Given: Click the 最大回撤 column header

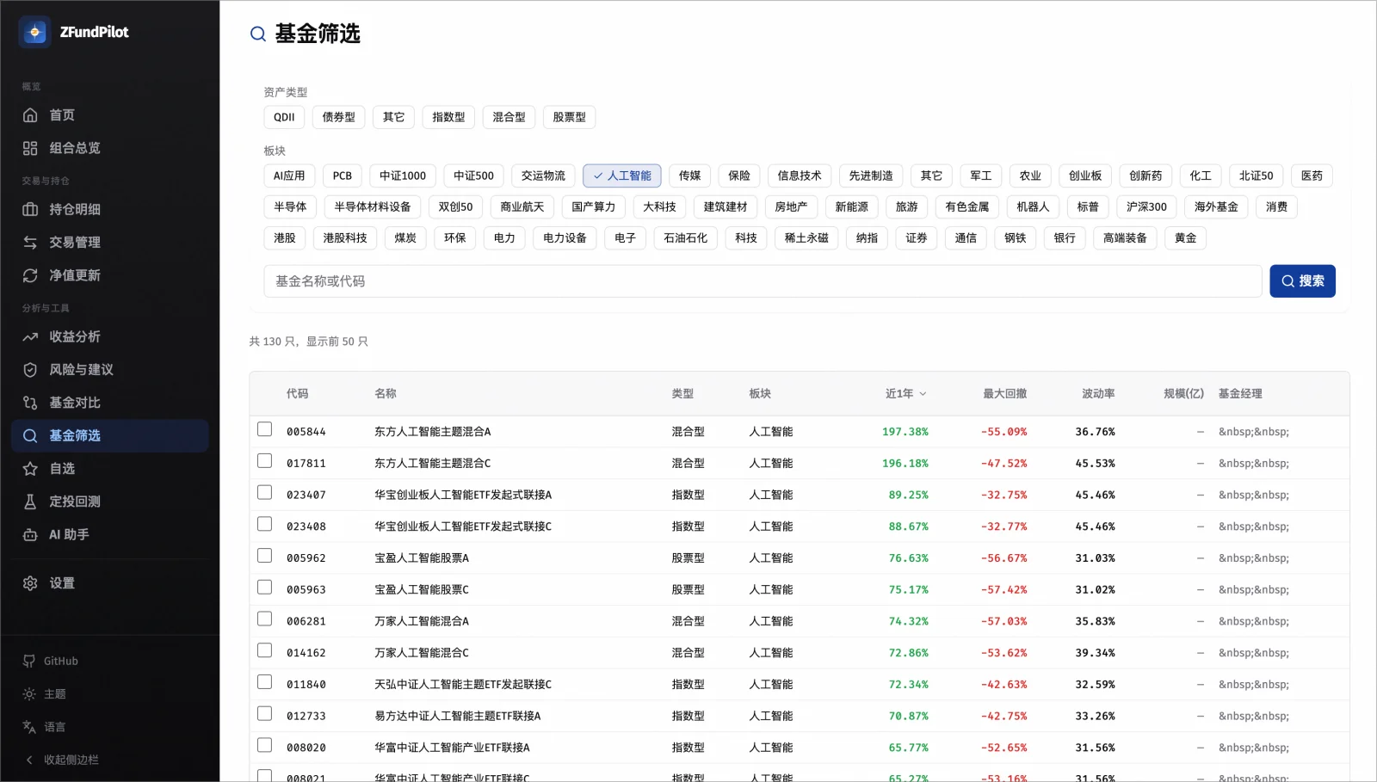Looking at the screenshot, I should pos(1005,394).
